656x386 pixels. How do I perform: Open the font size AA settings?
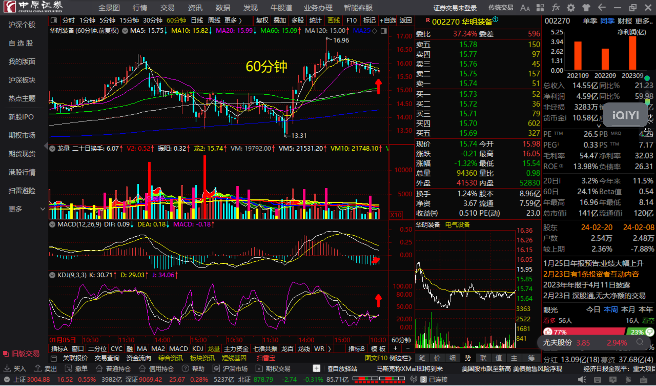pyautogui.click(x=525, y=8)
